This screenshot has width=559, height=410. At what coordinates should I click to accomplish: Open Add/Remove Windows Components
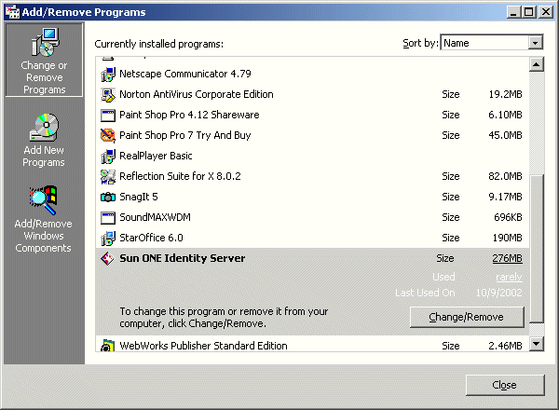[x=43, y=219]
